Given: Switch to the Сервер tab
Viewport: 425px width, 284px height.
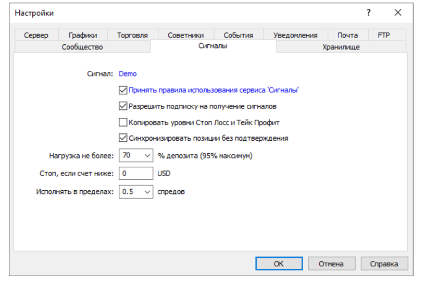Looking at the screenshot, I should coord(36,35).
